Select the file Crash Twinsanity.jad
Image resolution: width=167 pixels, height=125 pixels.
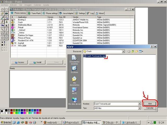(x=94, y=56)
